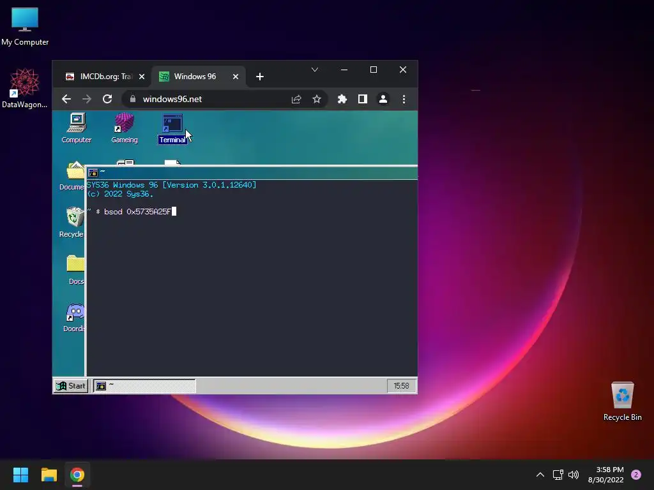The width and height of the screenshot is (654, 490).
Task: Click the version banner text in terminal
Action: 171,185
